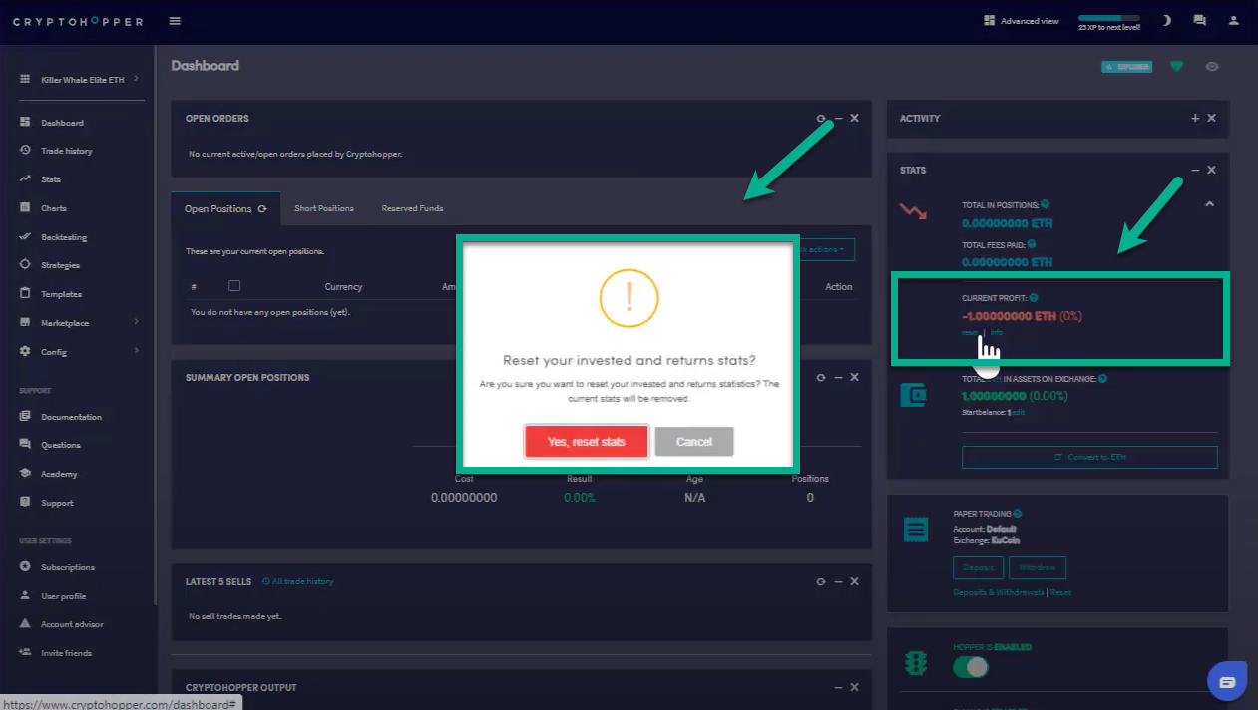Click the Strategies crosshair icon in sidebar
The image size is (1258, 710).
coord(25,265)
